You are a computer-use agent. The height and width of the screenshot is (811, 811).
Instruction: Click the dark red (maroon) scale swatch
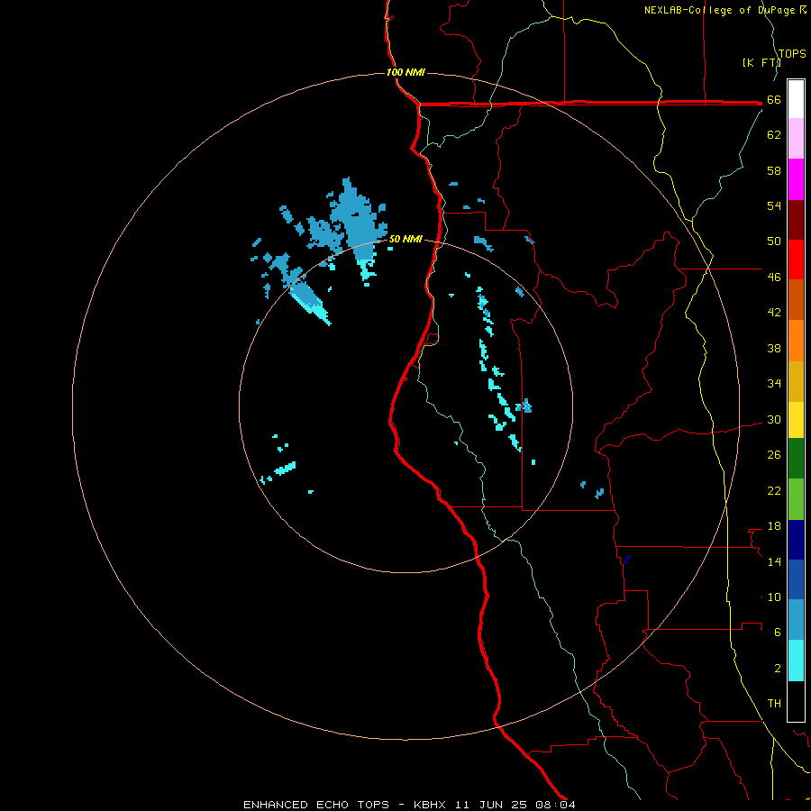796,219
